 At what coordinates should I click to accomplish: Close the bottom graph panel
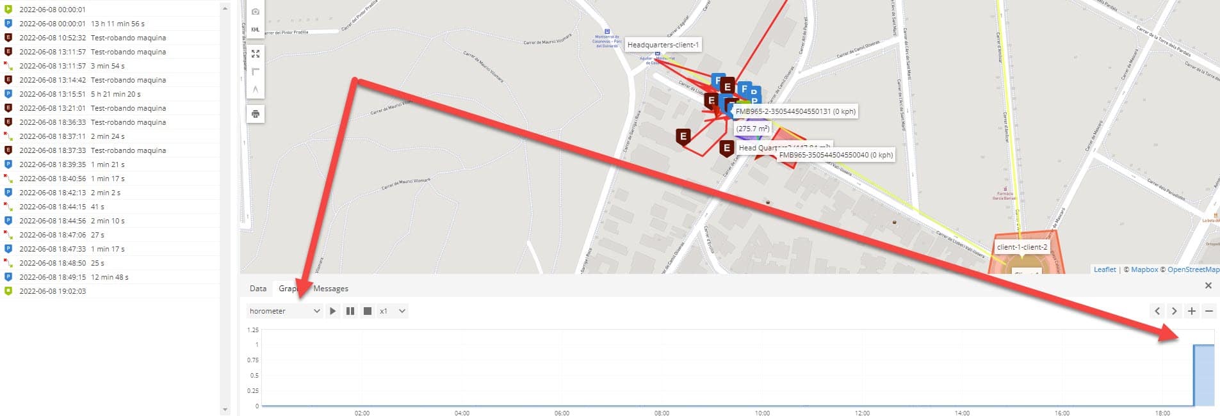pos(1208,285)
